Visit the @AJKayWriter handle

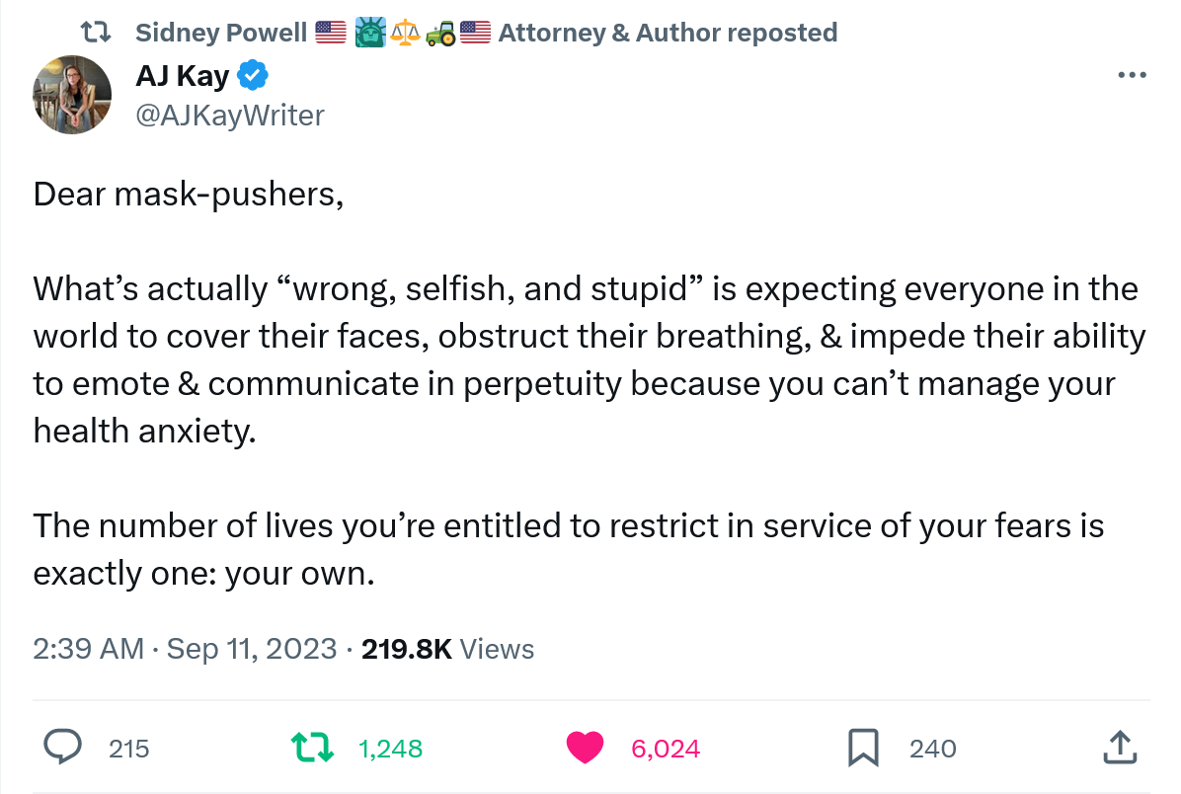point(230,116)
